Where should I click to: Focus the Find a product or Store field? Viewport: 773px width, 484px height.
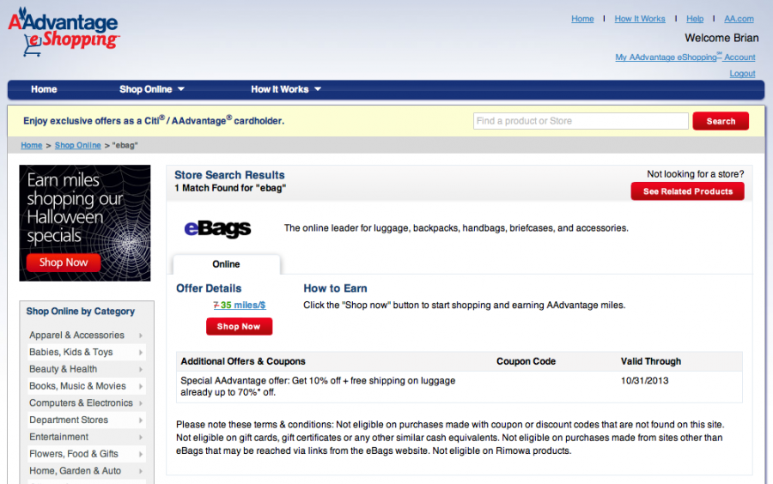[581, 121]
